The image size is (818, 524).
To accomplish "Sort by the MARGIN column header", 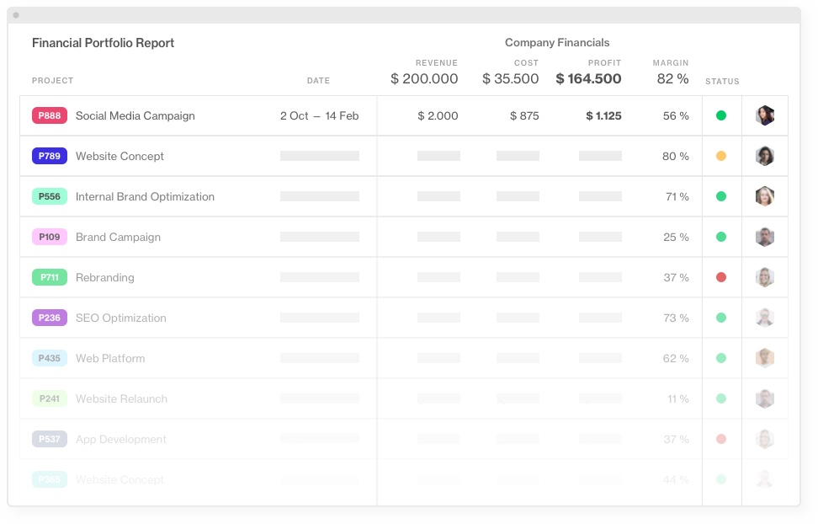I will click(671, 62).
